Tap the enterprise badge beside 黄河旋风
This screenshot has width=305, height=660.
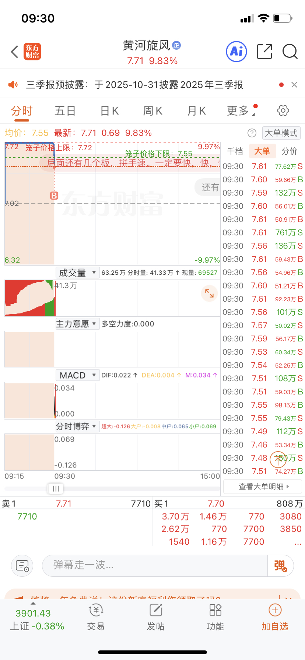pyautogui.click(x=176, y=45)
